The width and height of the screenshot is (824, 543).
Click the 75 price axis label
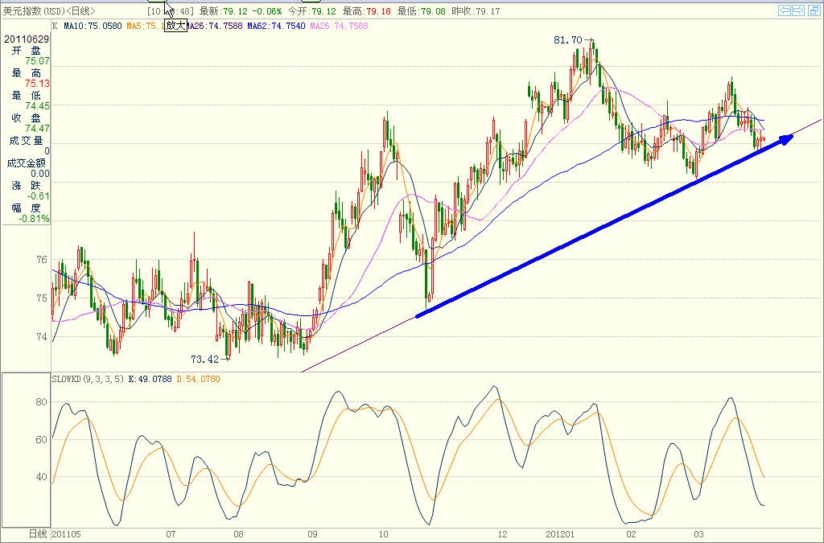[x=42, y=298]
